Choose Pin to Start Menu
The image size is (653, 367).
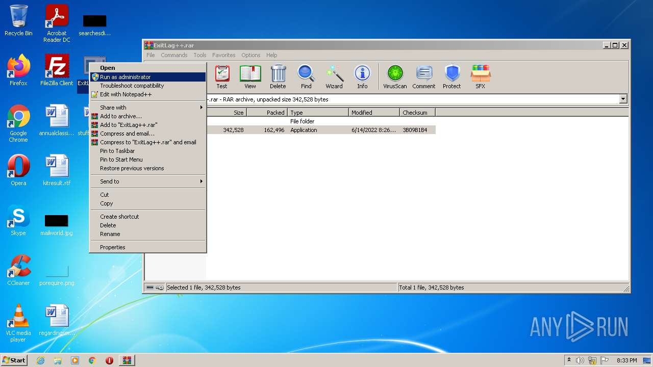148,160
